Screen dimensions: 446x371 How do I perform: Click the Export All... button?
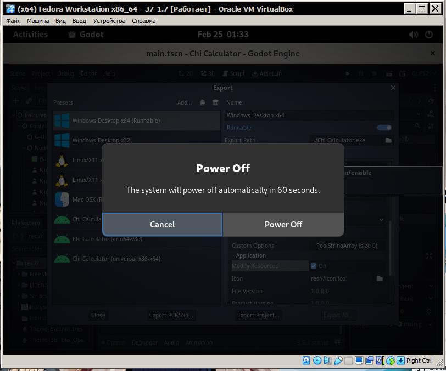click(337, 315)
